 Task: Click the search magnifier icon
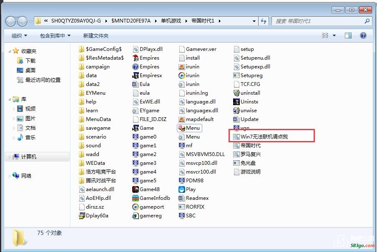pos(367,21)
